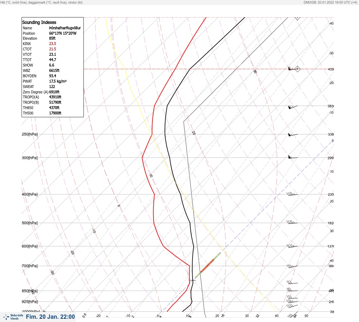Click the wind barb on the 250 hPa line
This screenshot has width=359, height=322.
click(293, 135)
